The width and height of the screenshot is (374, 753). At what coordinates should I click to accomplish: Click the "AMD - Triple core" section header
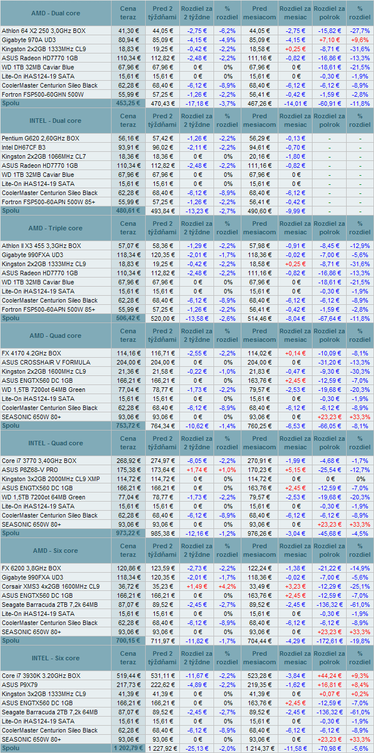tap(55, 229)
